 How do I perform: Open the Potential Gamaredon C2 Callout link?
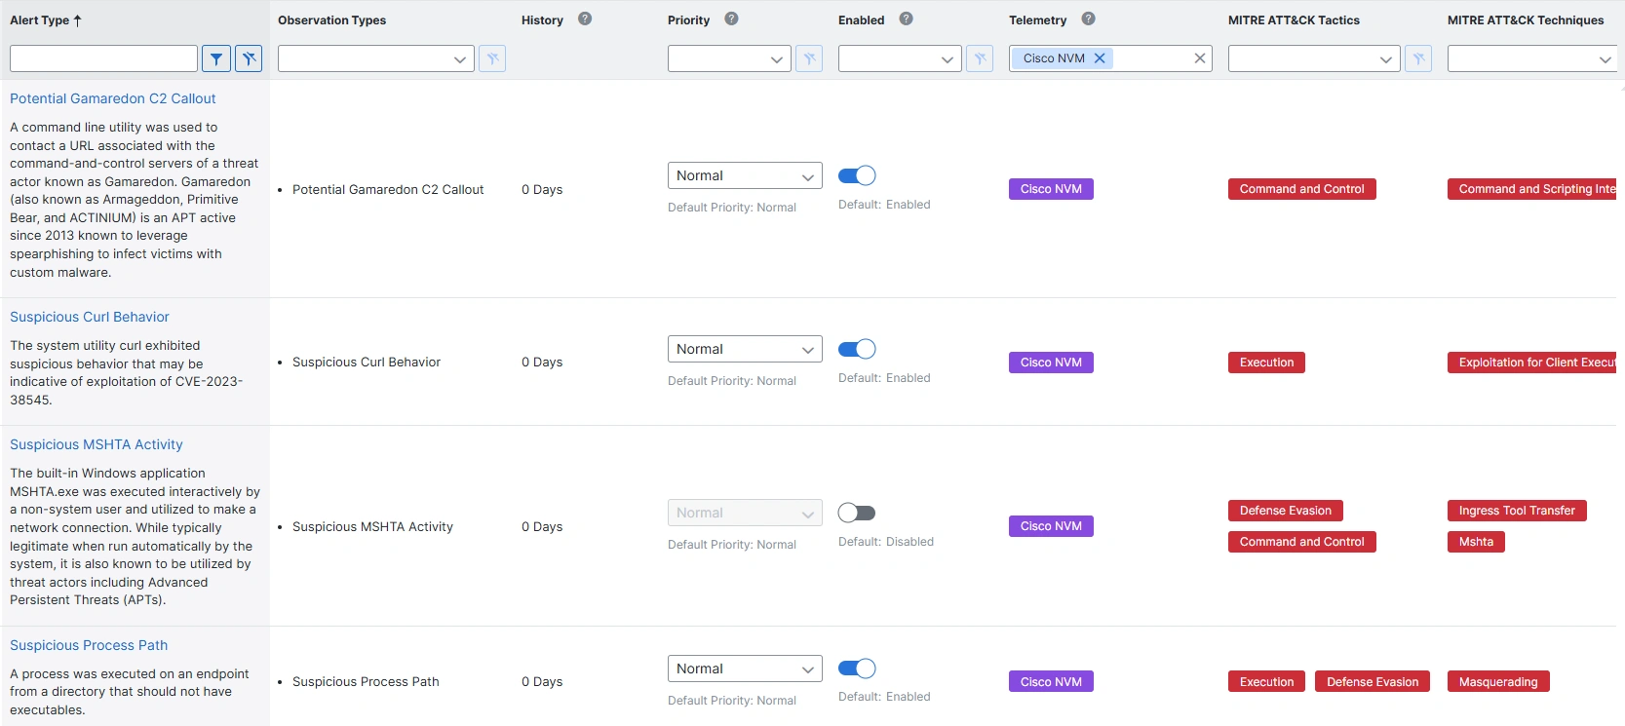[x=113, y=98]
